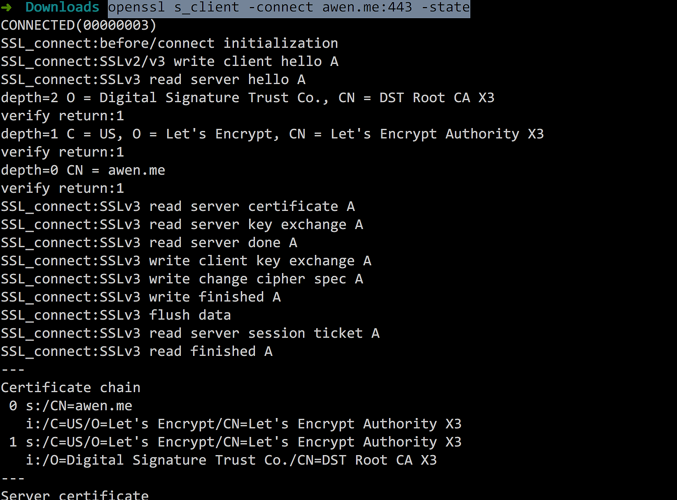
Task: Click the read server hello A line
Action: tap(153, 79)
